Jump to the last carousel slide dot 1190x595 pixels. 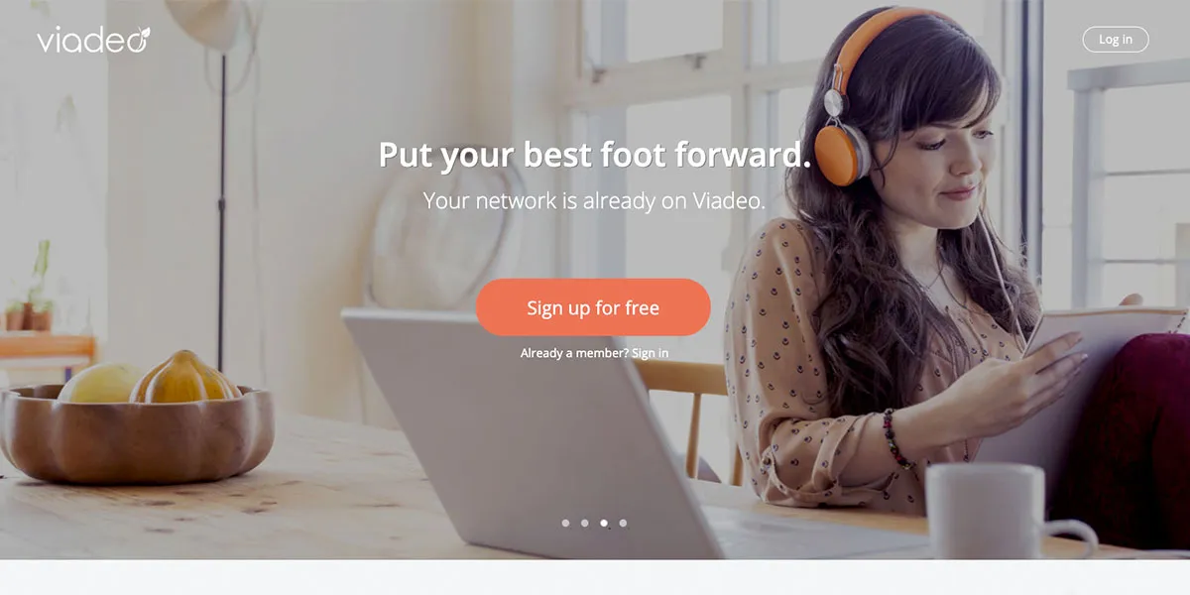(623, 523)
